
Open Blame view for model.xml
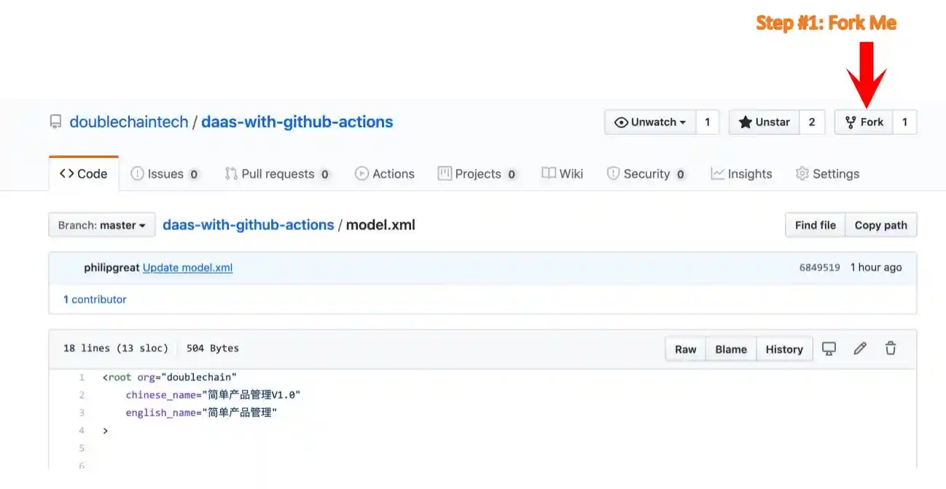click(x=730, y=349)
